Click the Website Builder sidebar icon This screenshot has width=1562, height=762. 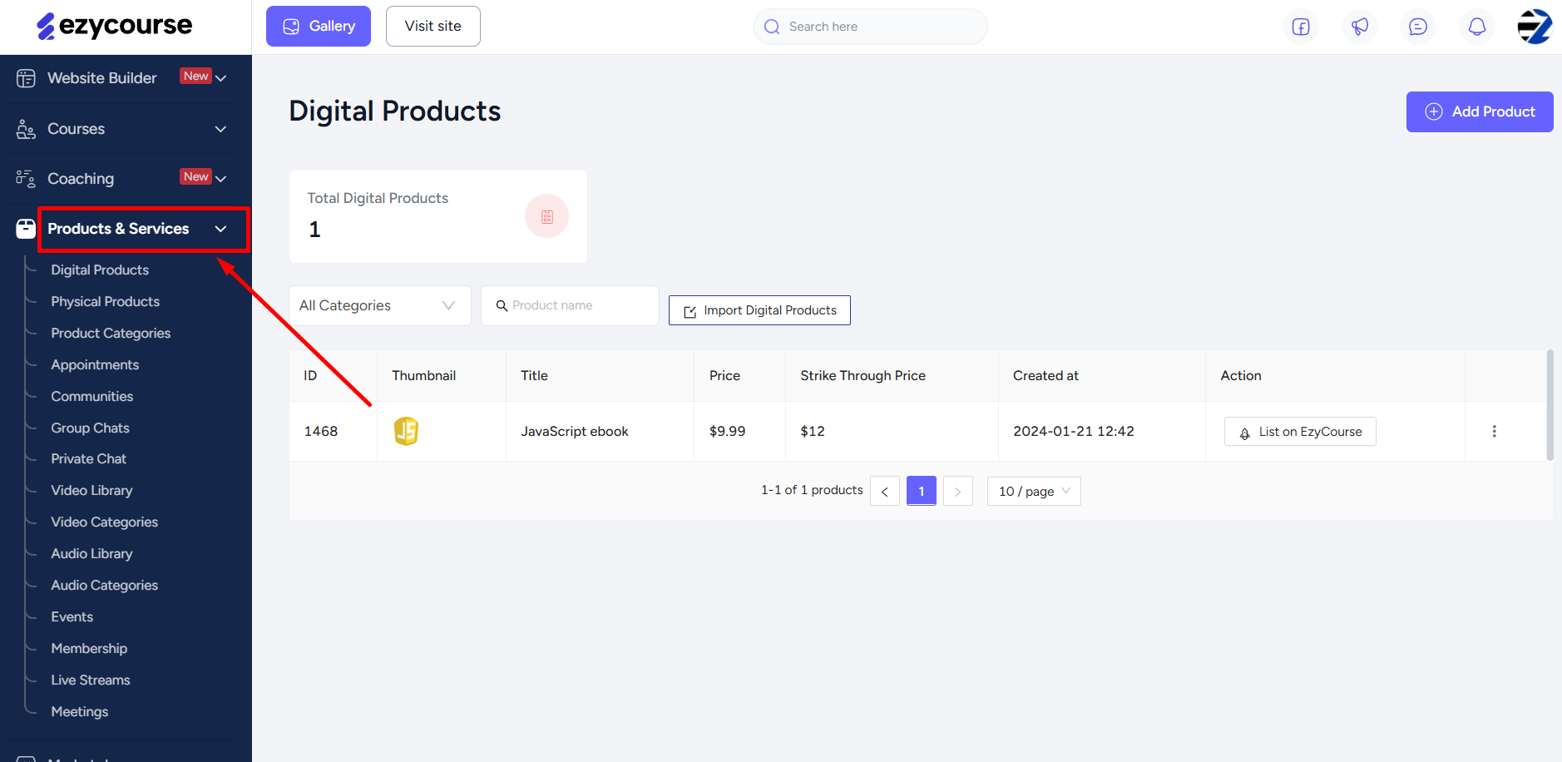(x=26, y=78)
